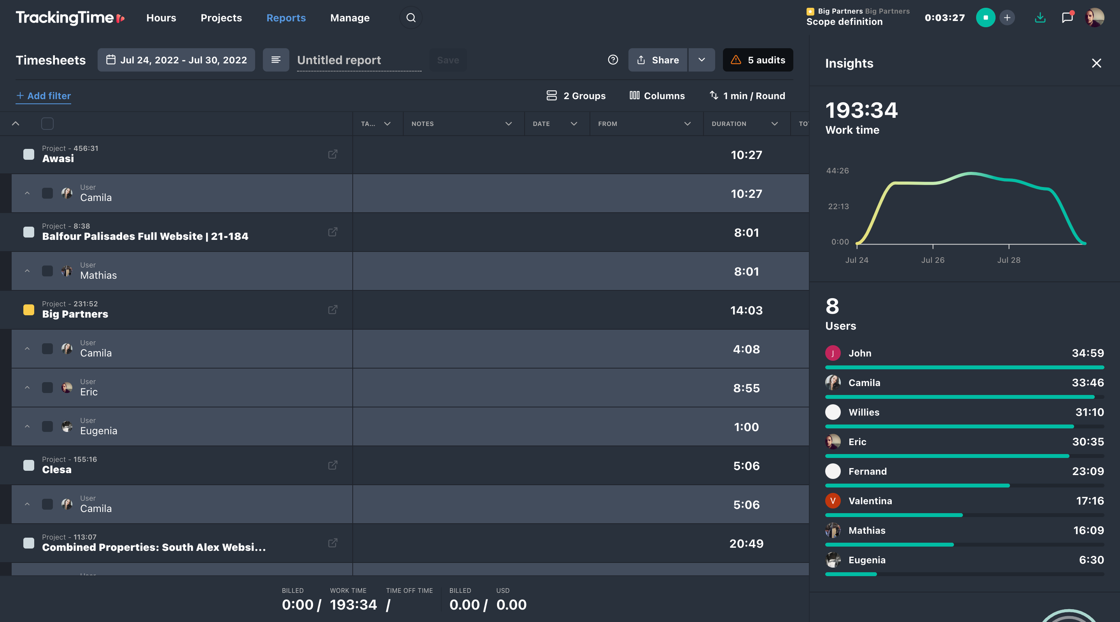
Task: Click the Add filter link
Action: [44, 96]
